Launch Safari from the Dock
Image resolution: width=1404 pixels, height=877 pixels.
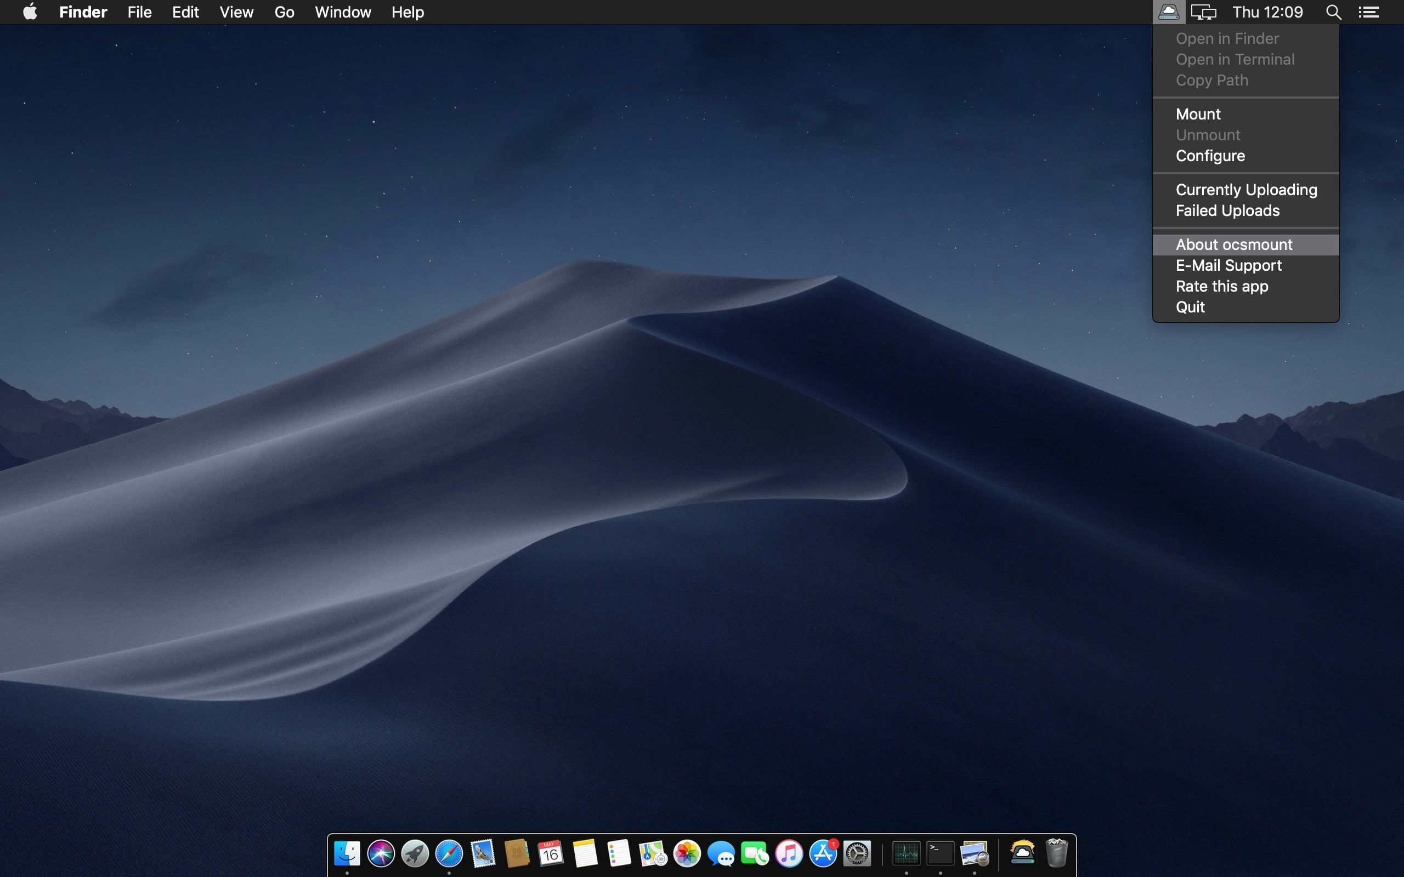click(x=450, y=853)
